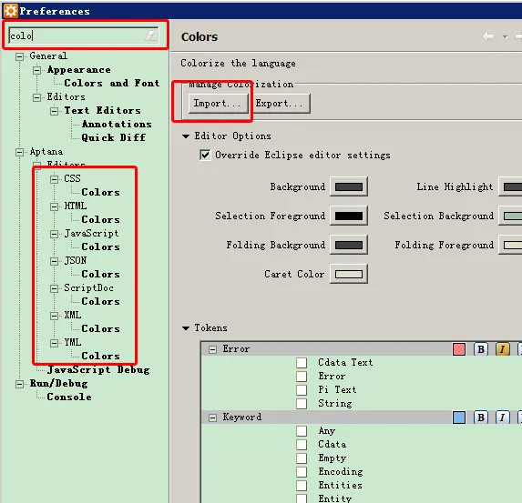The image size is (522, 503).
Task: Collapse the Error token group
Action: (212, 349)
